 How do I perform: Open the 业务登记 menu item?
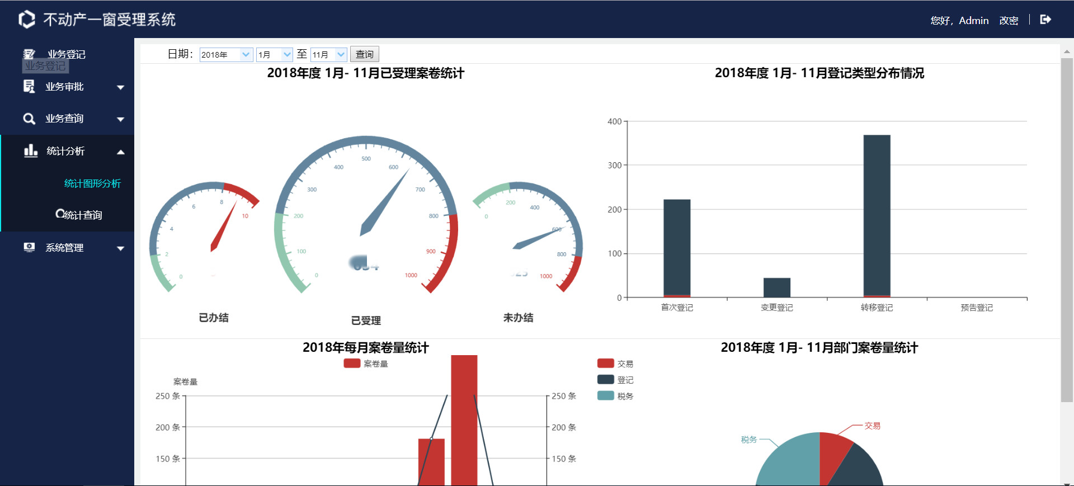pyautogui.click(x=67, y=54)
